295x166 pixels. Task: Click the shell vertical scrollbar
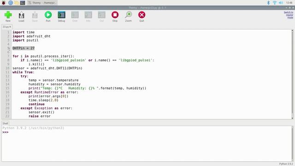pyautogui.click(x=292, y=143)
